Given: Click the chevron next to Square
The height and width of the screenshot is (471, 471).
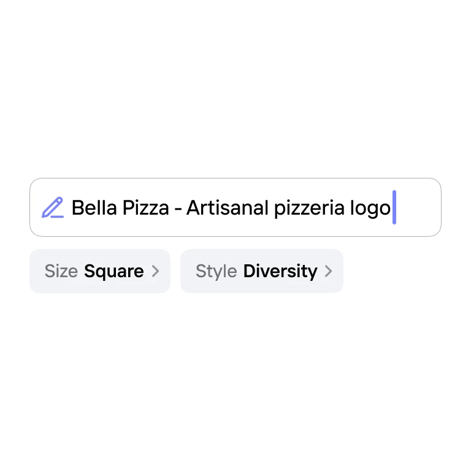Looking at the screenshot, I should coord(155,271).
